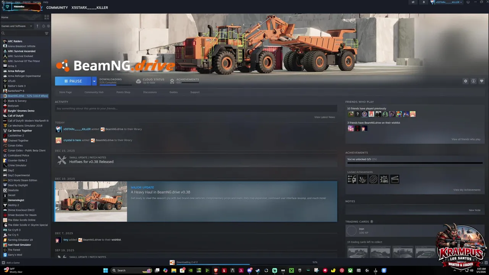
Task: Open the advanced filter options icon in the sidebar
Action: pos(47,33)
